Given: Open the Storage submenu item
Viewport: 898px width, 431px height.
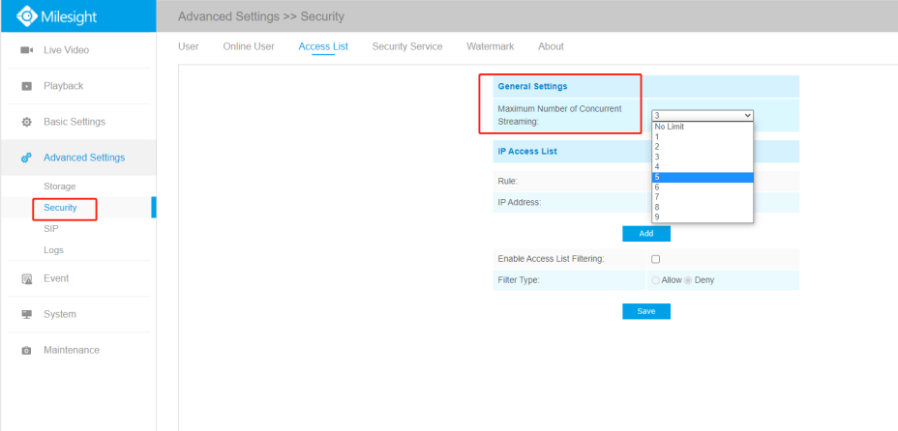Looking at the screenshot, I should pos(60,187).
